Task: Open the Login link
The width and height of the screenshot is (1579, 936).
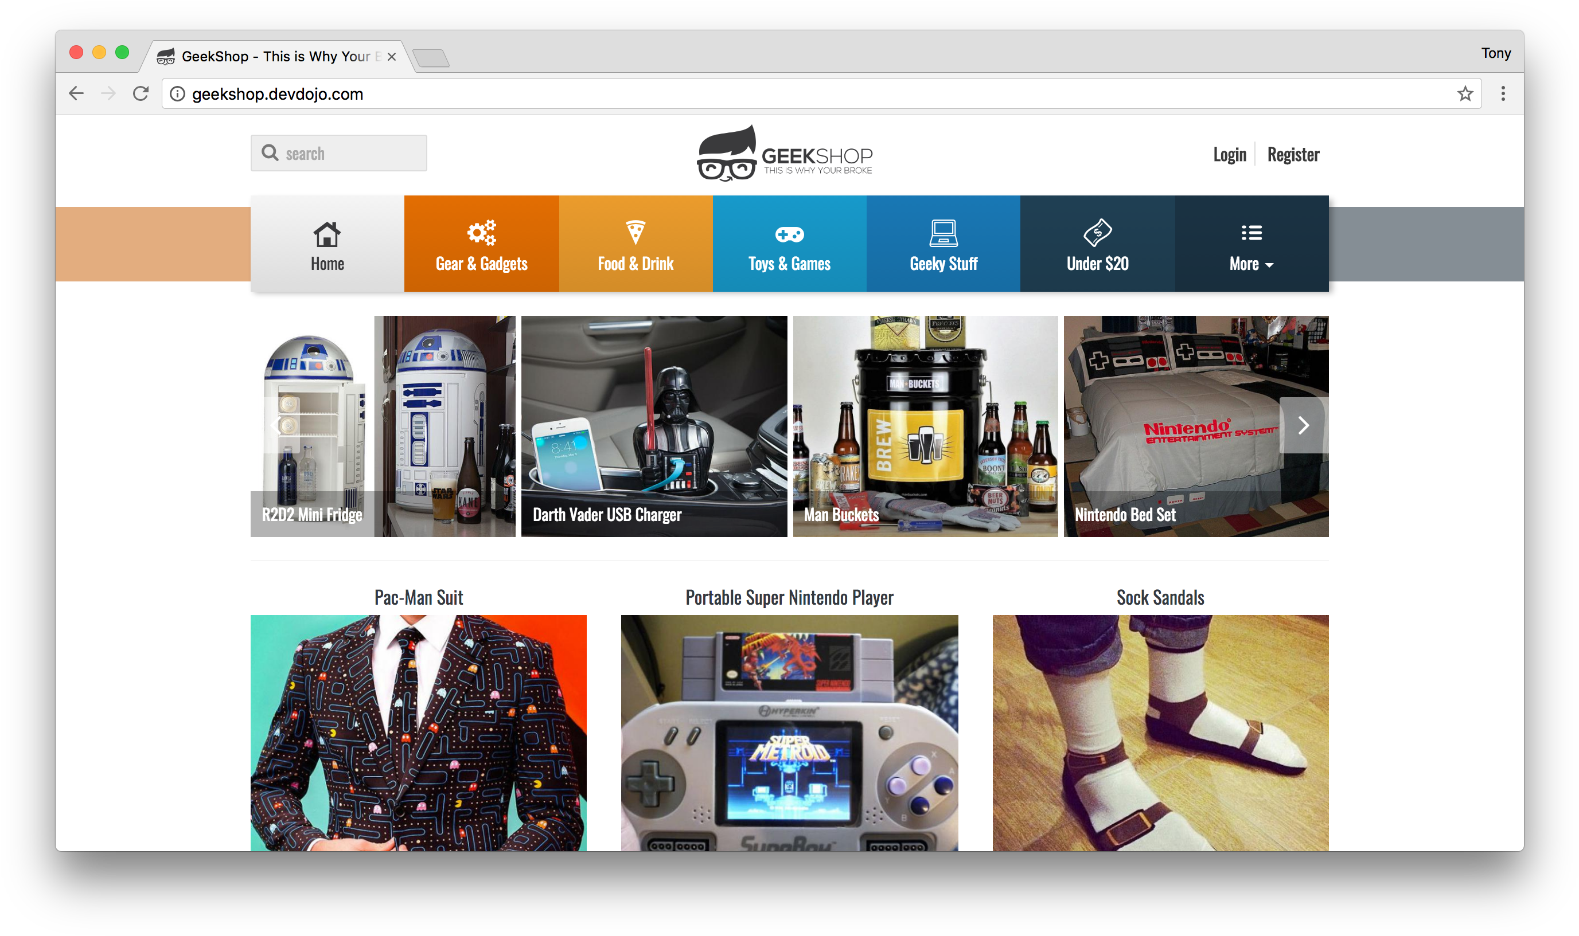Action: pos(1229,155)
